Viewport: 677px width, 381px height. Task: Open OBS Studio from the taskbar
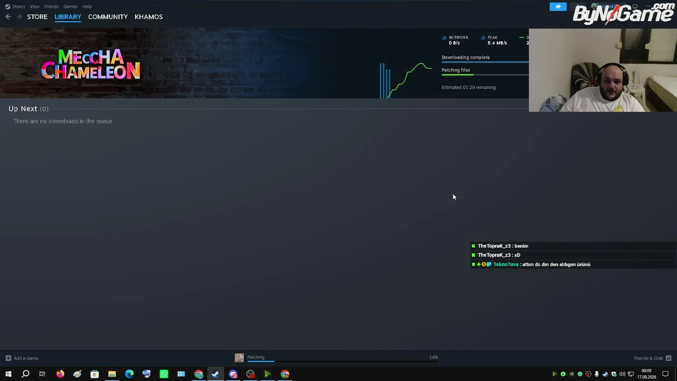point(250,374)
